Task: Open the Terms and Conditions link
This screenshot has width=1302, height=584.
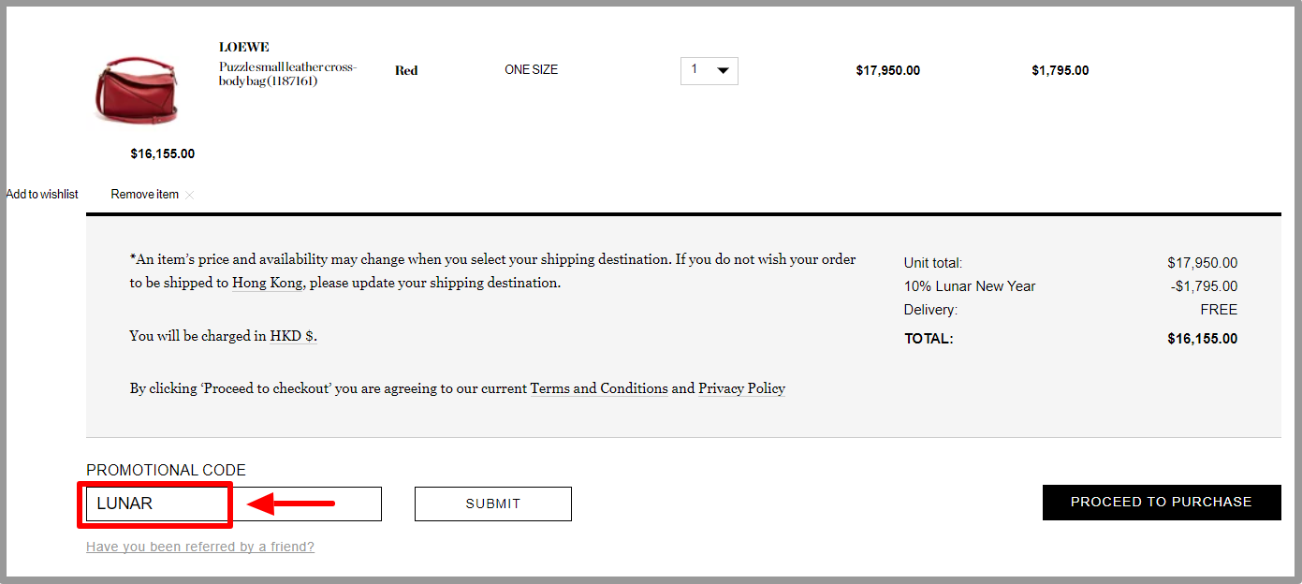Action: pos(599,388)
